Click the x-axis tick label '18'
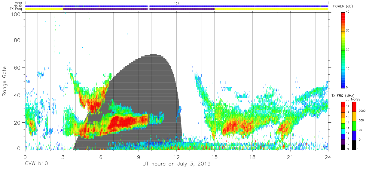 (252, 157)
